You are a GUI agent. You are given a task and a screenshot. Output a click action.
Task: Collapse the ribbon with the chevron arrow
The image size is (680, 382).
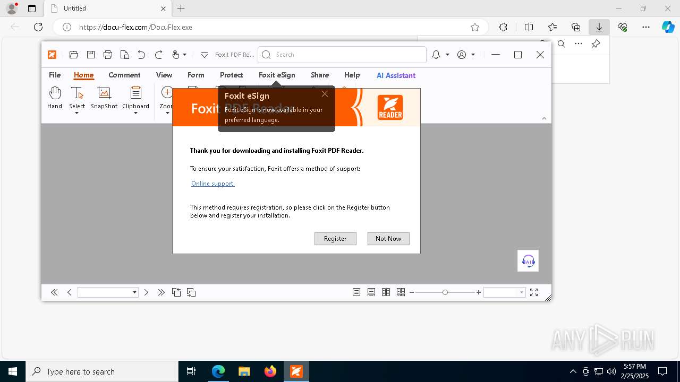544,118
